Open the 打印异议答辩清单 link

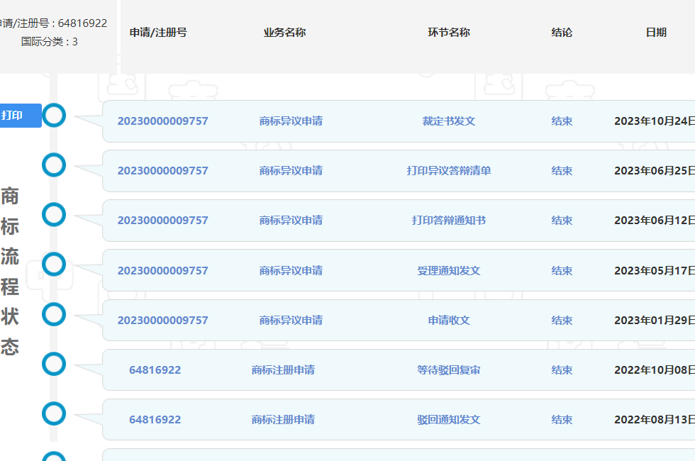[448, 171]
